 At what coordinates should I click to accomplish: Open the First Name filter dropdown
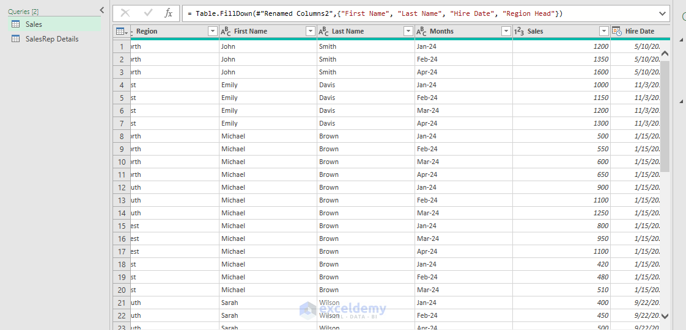(311, 32)
